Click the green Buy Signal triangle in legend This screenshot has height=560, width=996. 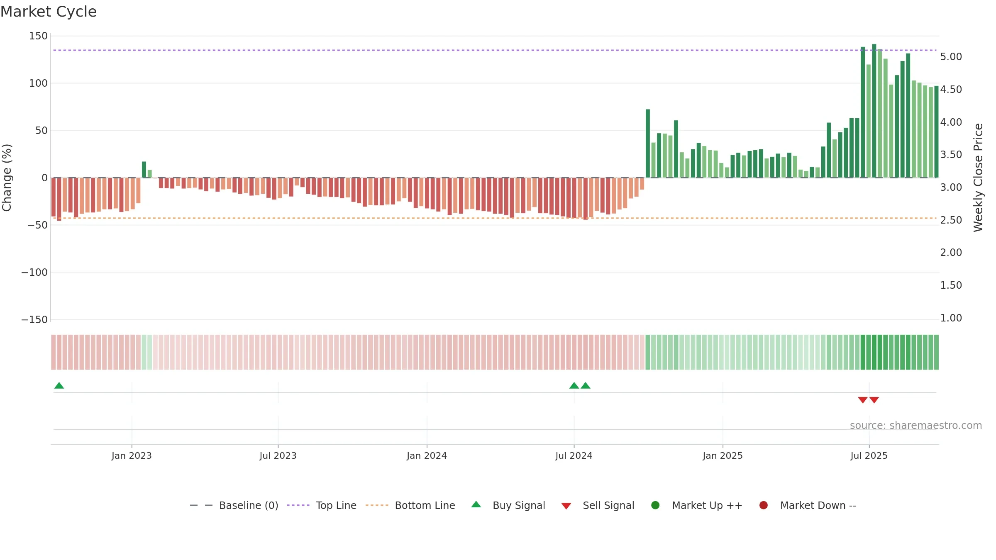point(476,504)
